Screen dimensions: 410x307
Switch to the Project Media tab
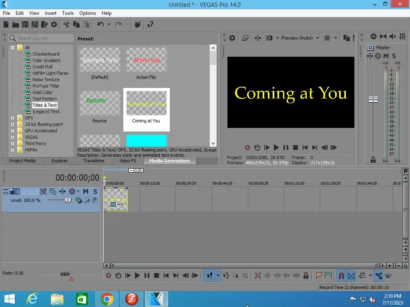click(22, 161)
